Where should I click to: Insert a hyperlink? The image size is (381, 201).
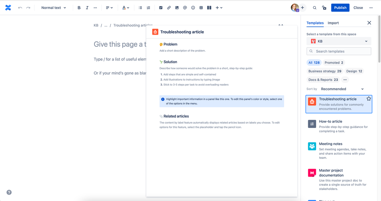tap(169, 8)
